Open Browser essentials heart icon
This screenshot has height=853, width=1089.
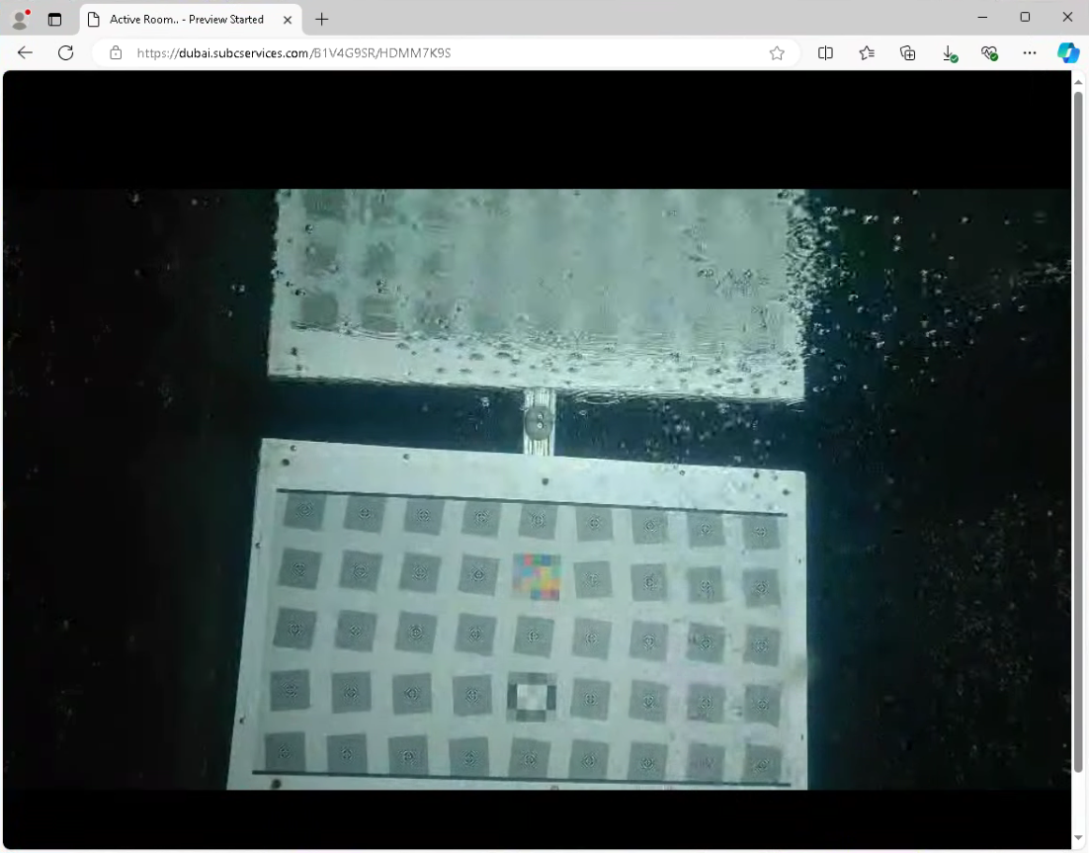pos(989,53)
